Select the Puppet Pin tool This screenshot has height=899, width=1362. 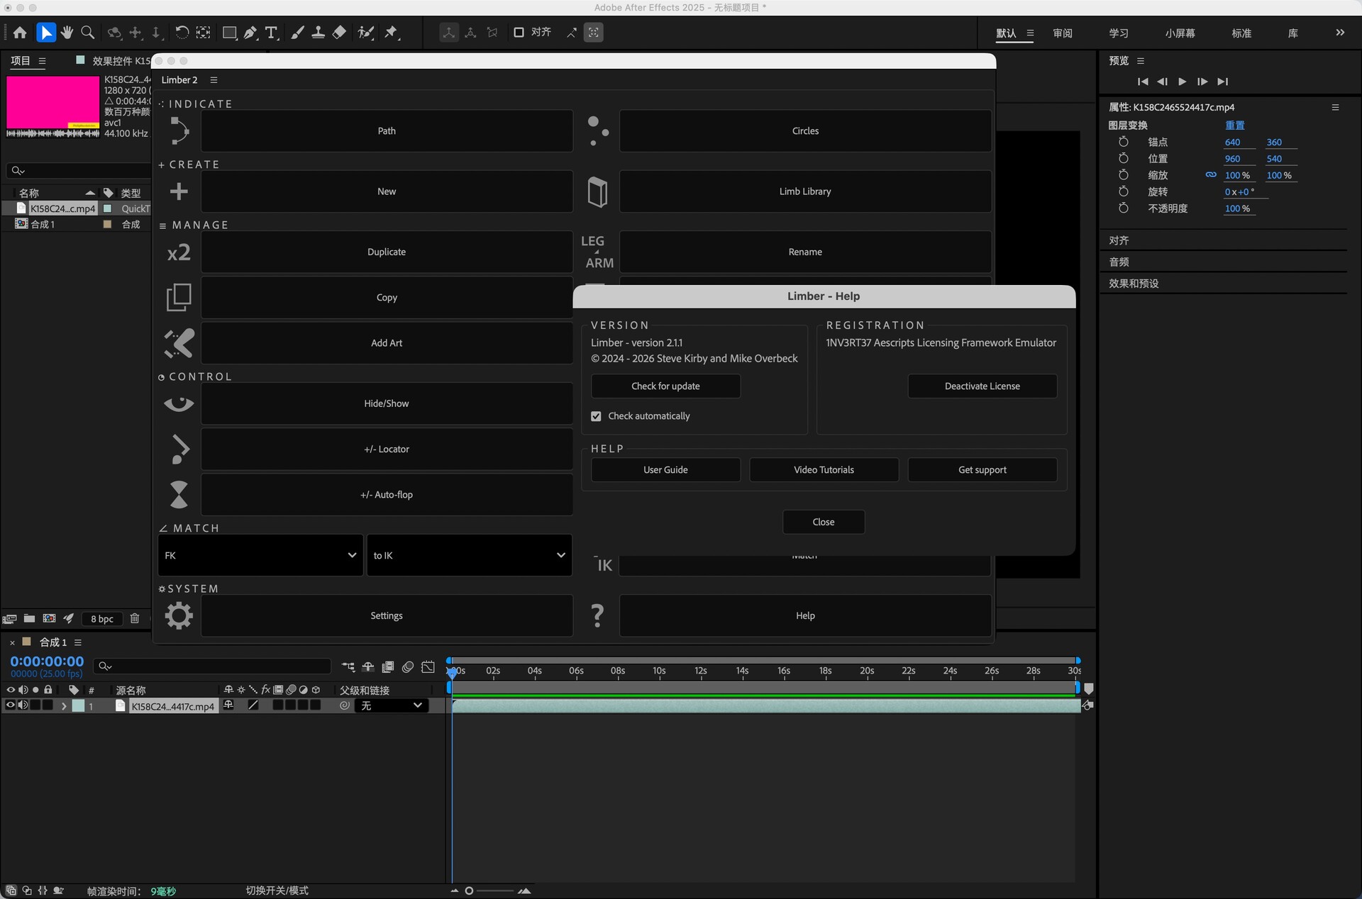point(391,33)
